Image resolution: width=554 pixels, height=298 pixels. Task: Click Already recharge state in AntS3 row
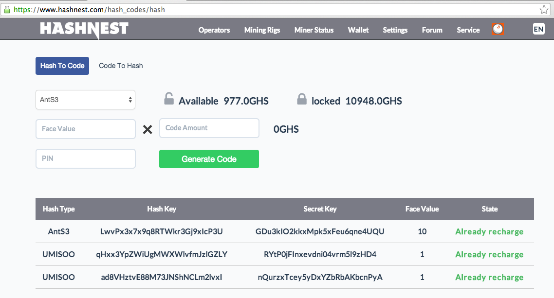pyautogui.click(x=489, y=232)
